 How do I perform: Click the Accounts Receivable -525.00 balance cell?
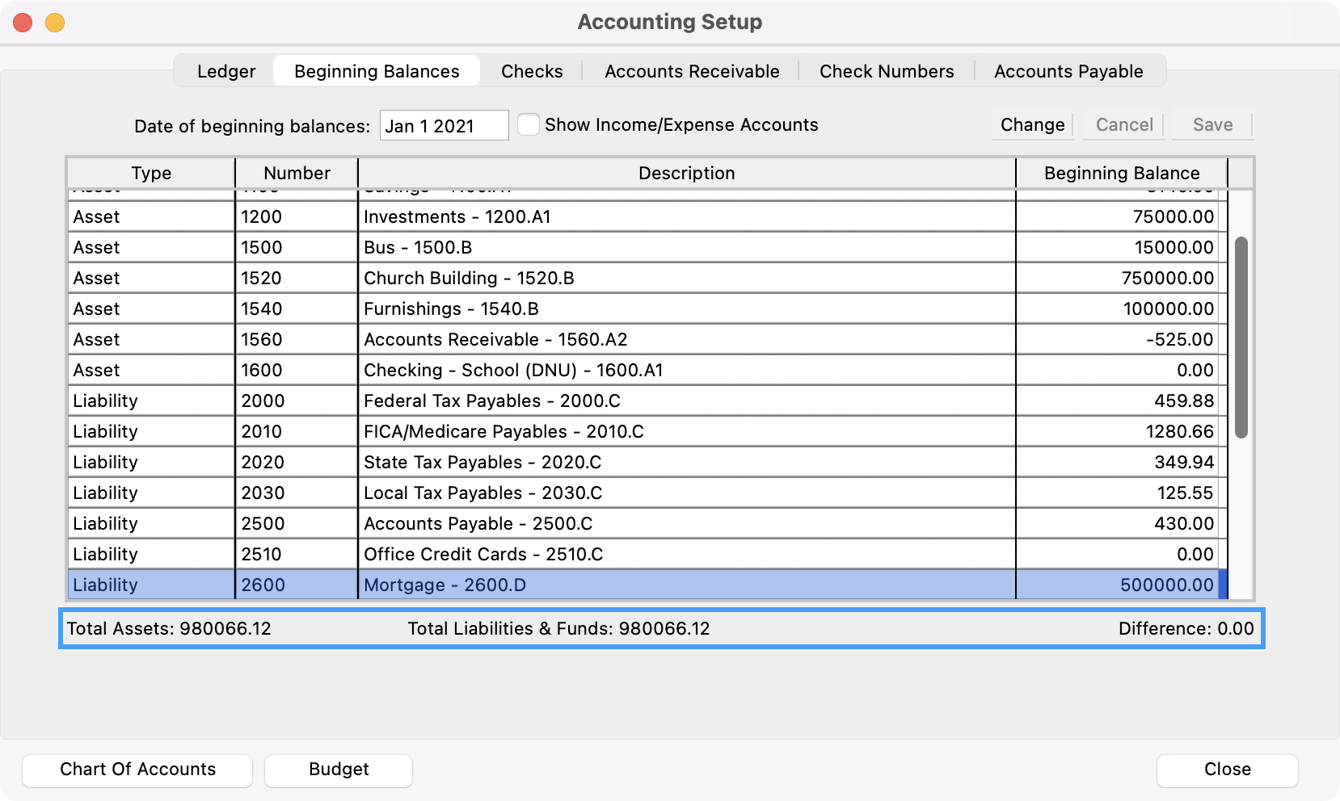1120,340
